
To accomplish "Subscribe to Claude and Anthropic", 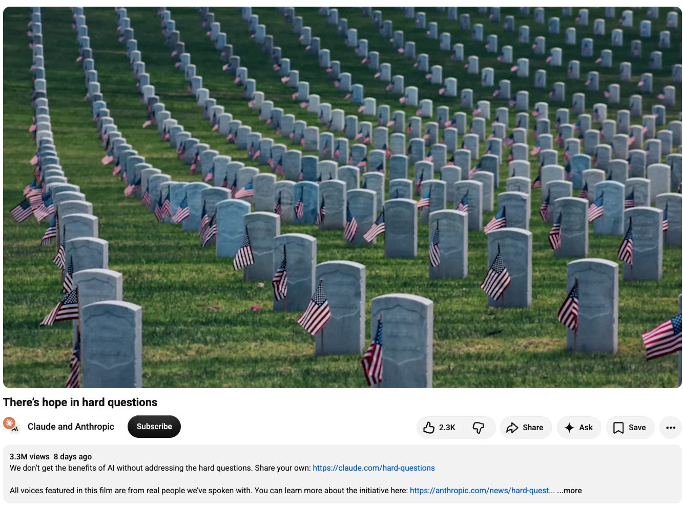I will [x=154, y=427].
